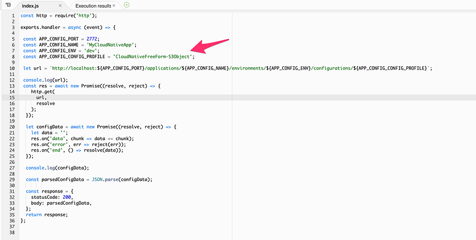476x240 pixels.
Task: Click 'let configData' on line 20
Action: (x=44, y=127)
